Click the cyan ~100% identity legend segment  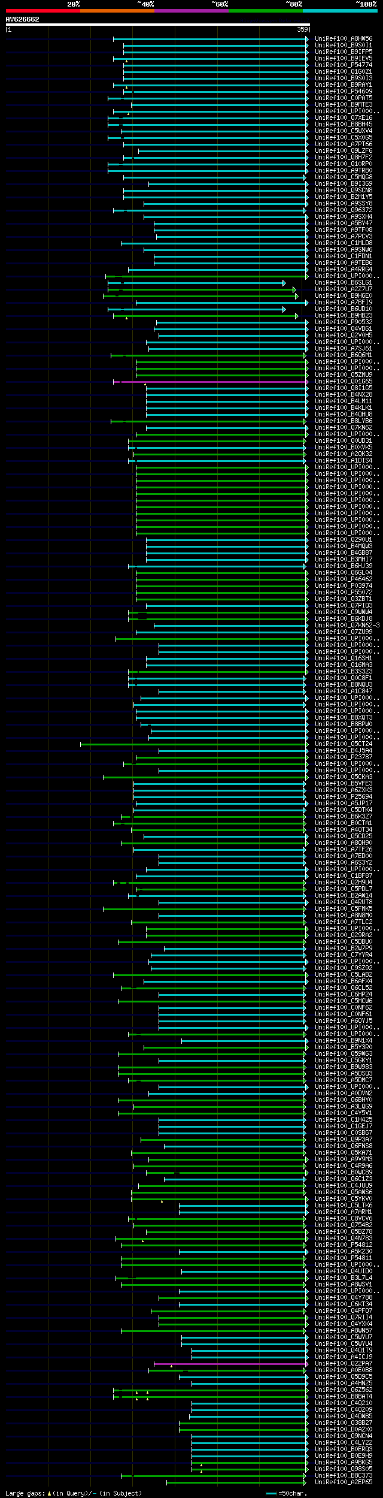[x=340, y=11]
